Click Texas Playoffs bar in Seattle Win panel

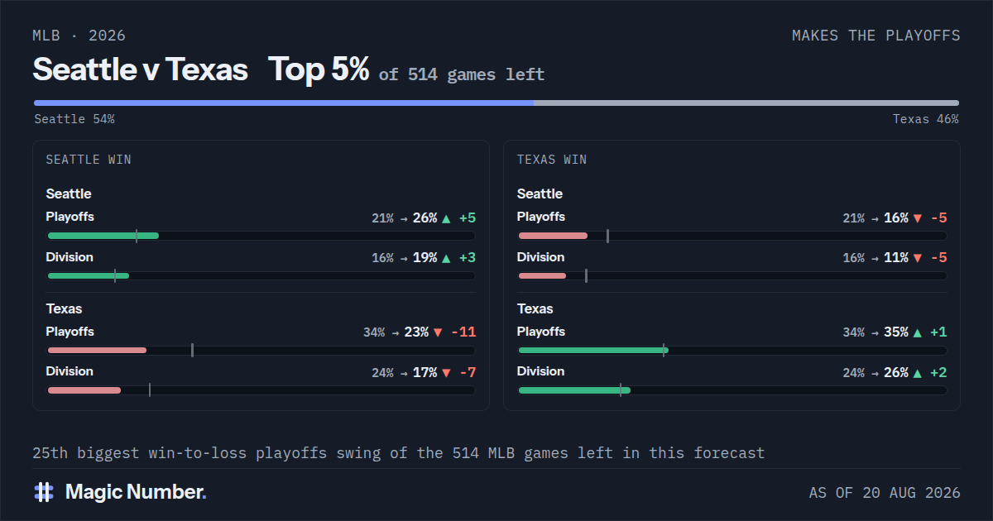261,351
